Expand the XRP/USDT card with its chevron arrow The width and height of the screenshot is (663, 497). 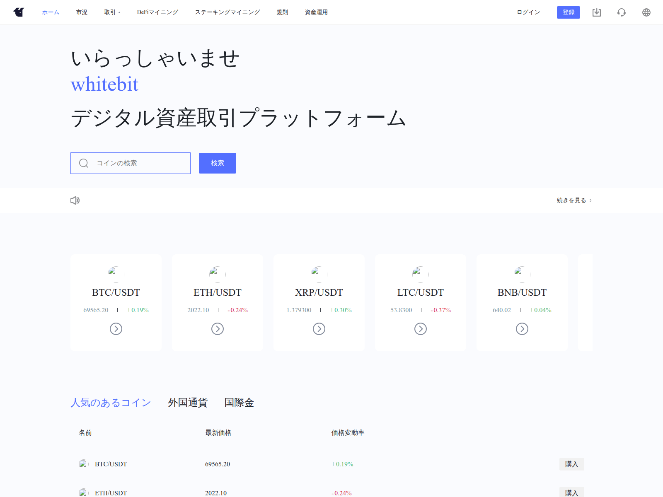(x=319, y=329)
